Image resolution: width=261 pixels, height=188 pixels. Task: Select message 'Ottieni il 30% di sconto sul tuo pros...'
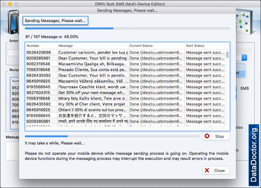click(x=92, y=110)
